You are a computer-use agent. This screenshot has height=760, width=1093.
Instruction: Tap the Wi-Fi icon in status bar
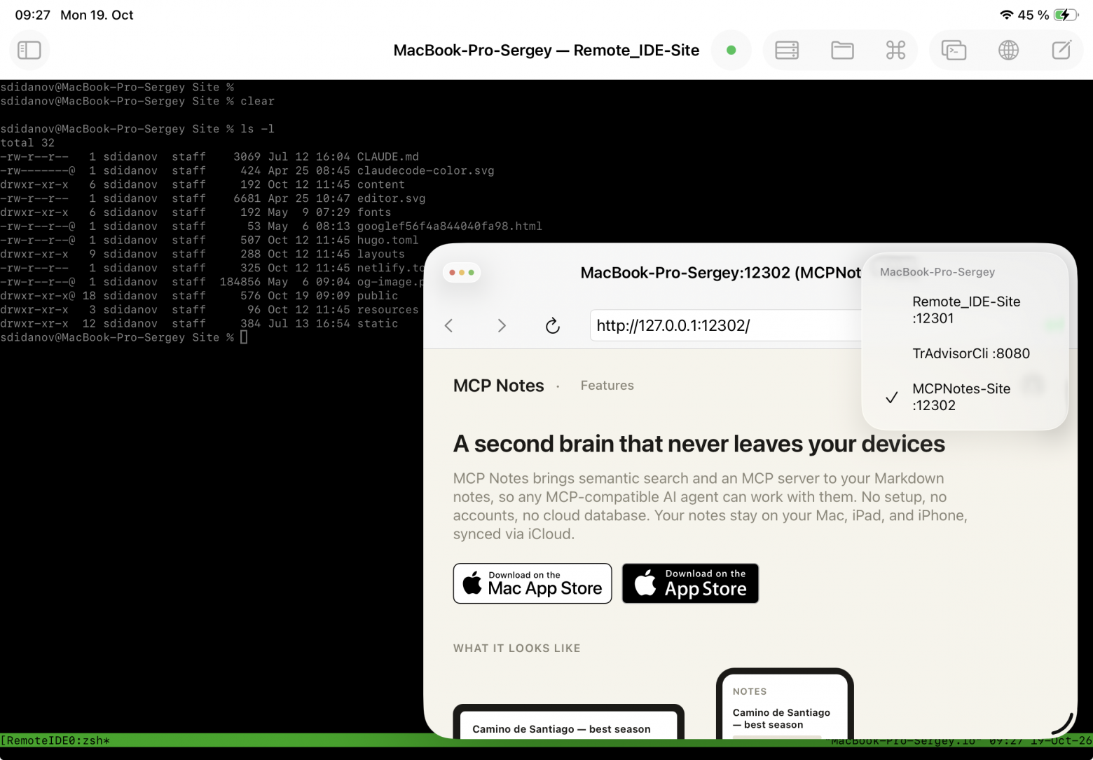click(1006, 15)
